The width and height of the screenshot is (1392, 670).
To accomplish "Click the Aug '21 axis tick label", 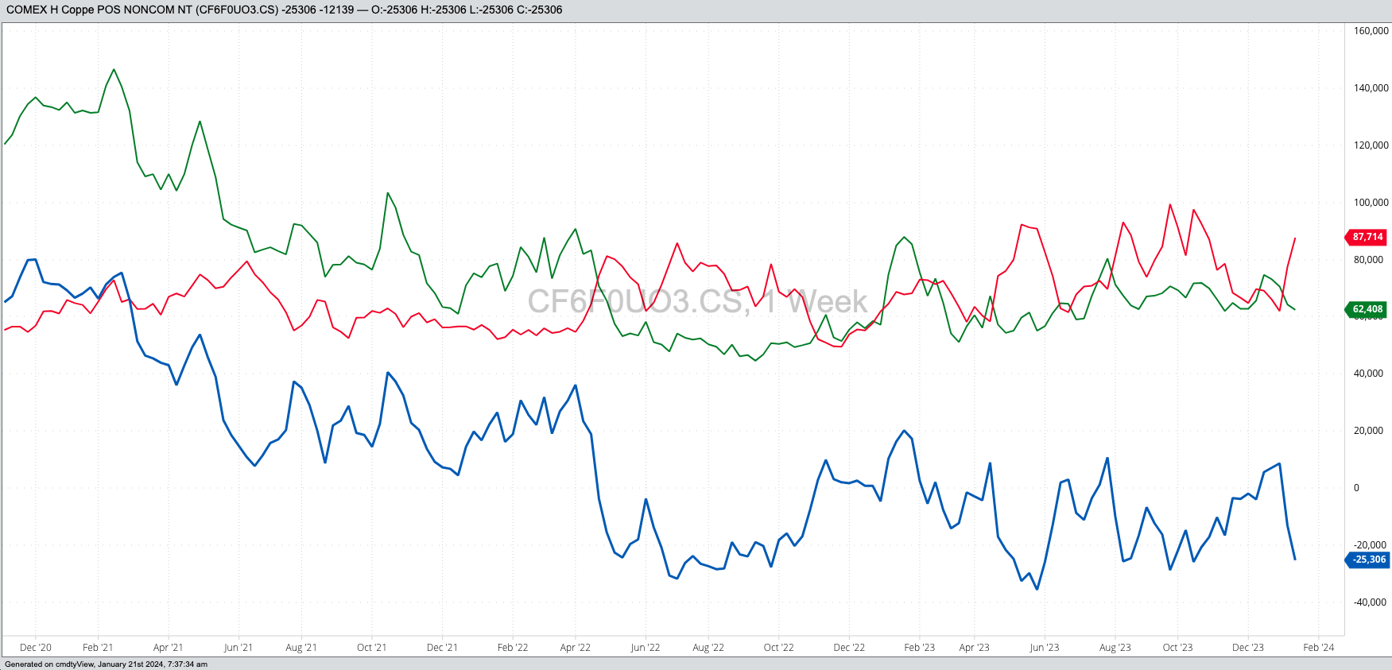I will coord(301,648).
